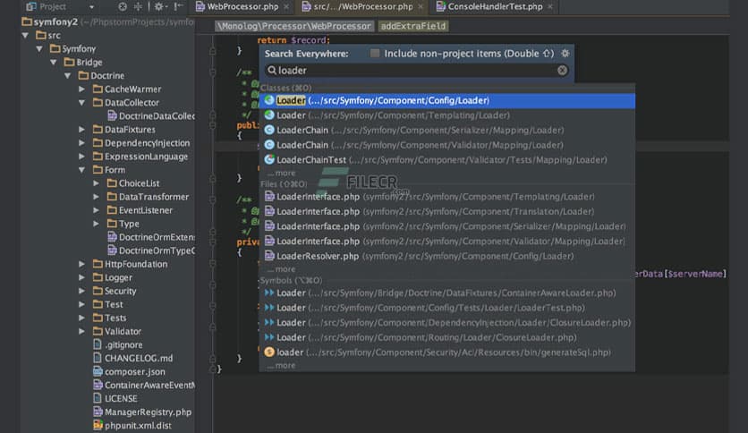Click ManagerRegistry.php file icon

[x=98, y=412]
